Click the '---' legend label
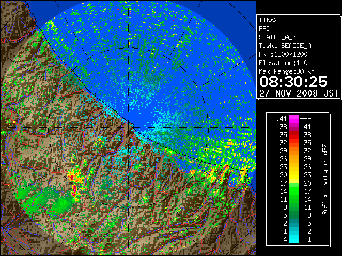The height and width of the screenshot is (256, 342). (306, 119)
